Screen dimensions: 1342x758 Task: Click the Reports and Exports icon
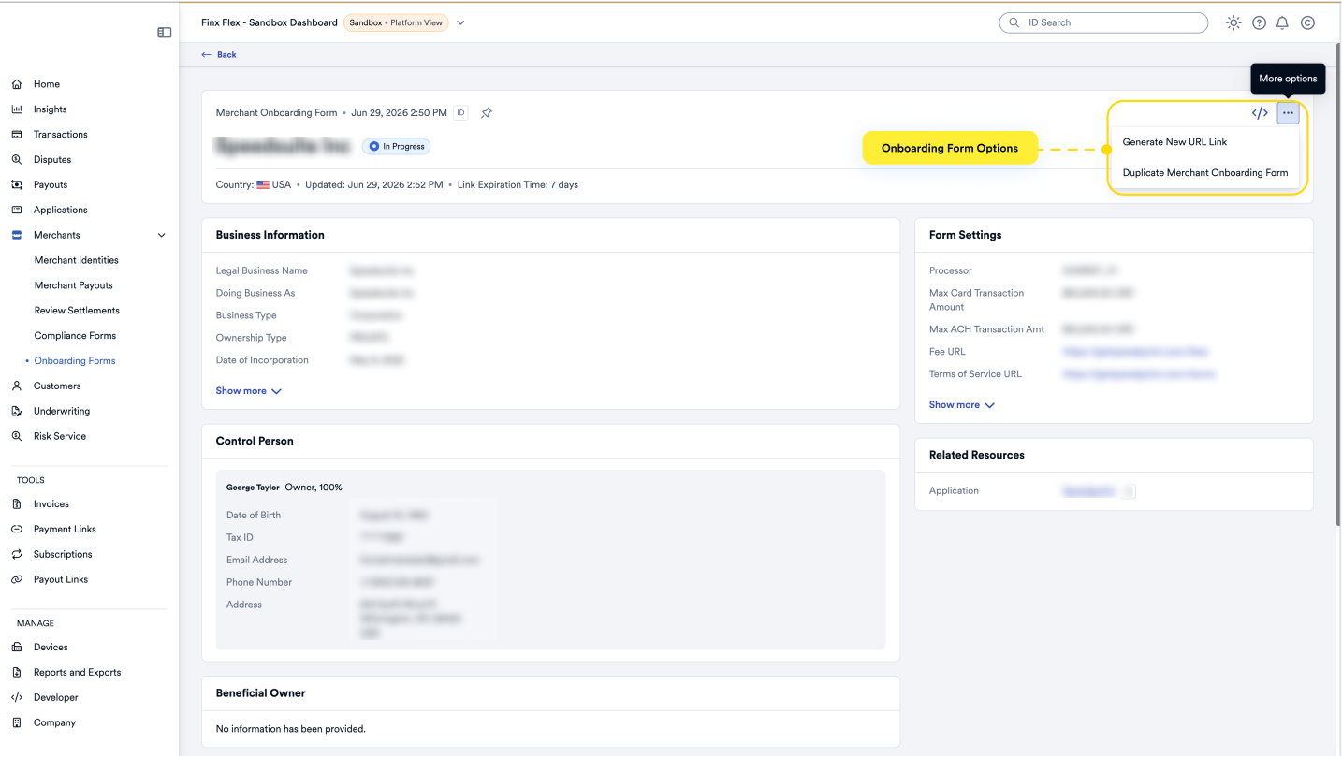click(x=17, y=673)
